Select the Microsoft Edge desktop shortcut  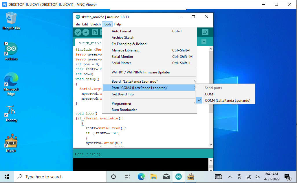(x=11, y=84)
